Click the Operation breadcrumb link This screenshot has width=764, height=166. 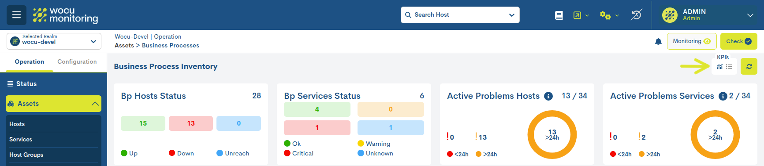click(x=168, y=37)
